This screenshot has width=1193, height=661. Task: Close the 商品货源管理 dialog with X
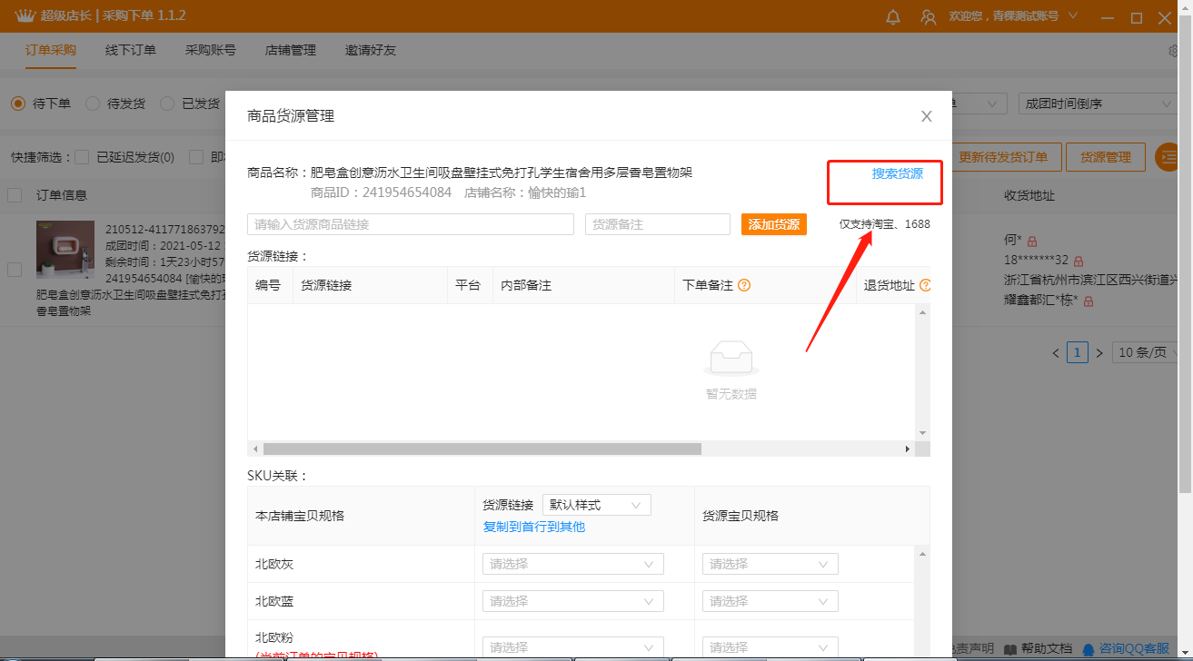tap(926, 116)
